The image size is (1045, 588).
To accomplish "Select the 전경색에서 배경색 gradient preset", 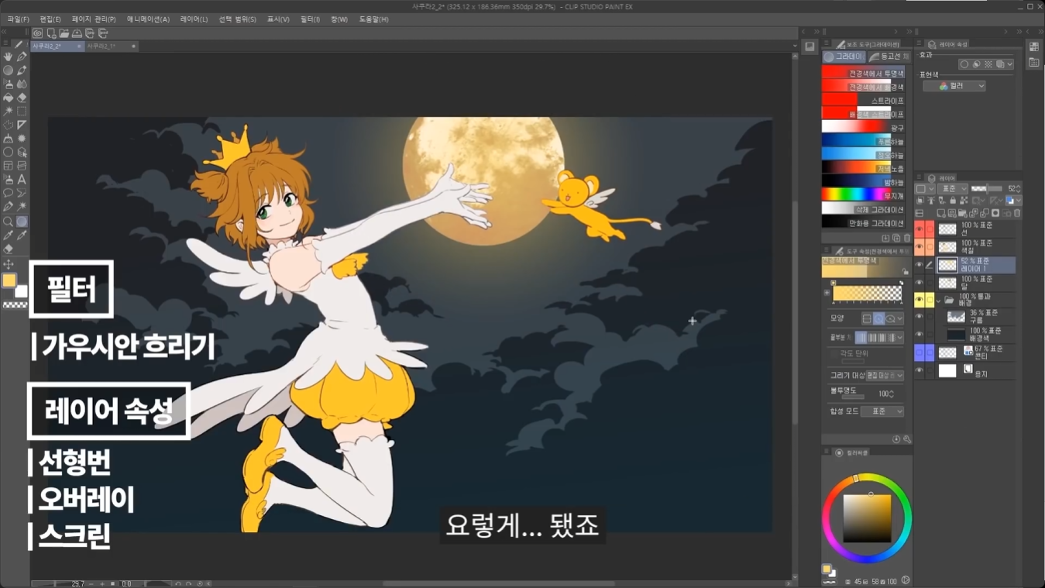I will [x=863, y=87].
